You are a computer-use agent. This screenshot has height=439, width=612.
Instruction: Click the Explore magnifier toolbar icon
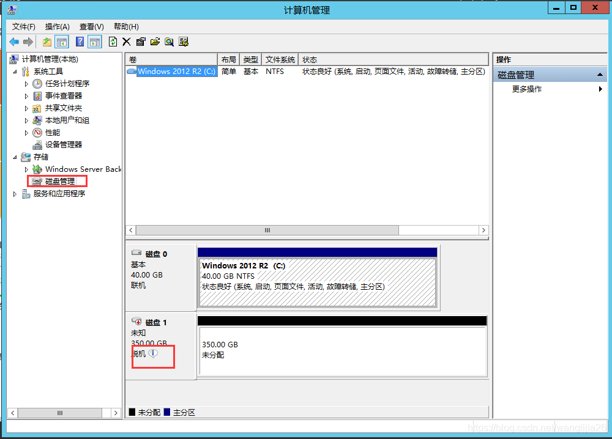tap(169, 42)
